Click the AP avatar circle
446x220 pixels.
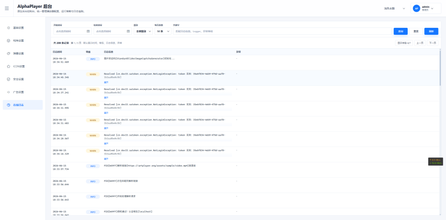tap(416, 9)
